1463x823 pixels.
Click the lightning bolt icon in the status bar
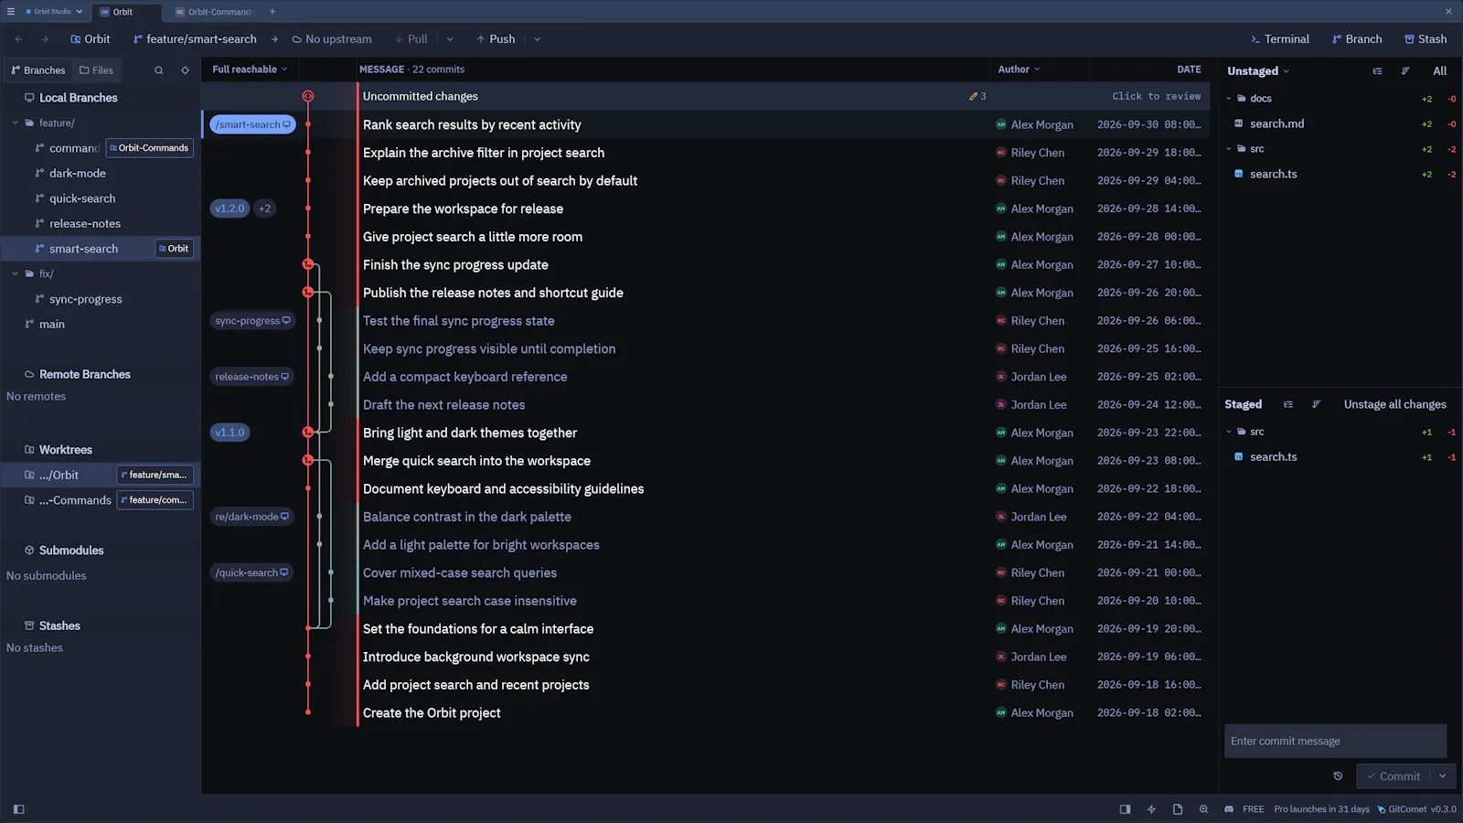point(1151,809)
